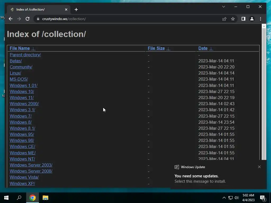Open Chrome's three-dot menu
Image resolution: width=271 pixels, height=203 pixels.
tap(260, 19)
